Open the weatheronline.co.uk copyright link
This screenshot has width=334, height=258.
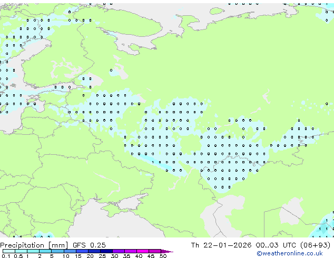[x=290, y=253]
